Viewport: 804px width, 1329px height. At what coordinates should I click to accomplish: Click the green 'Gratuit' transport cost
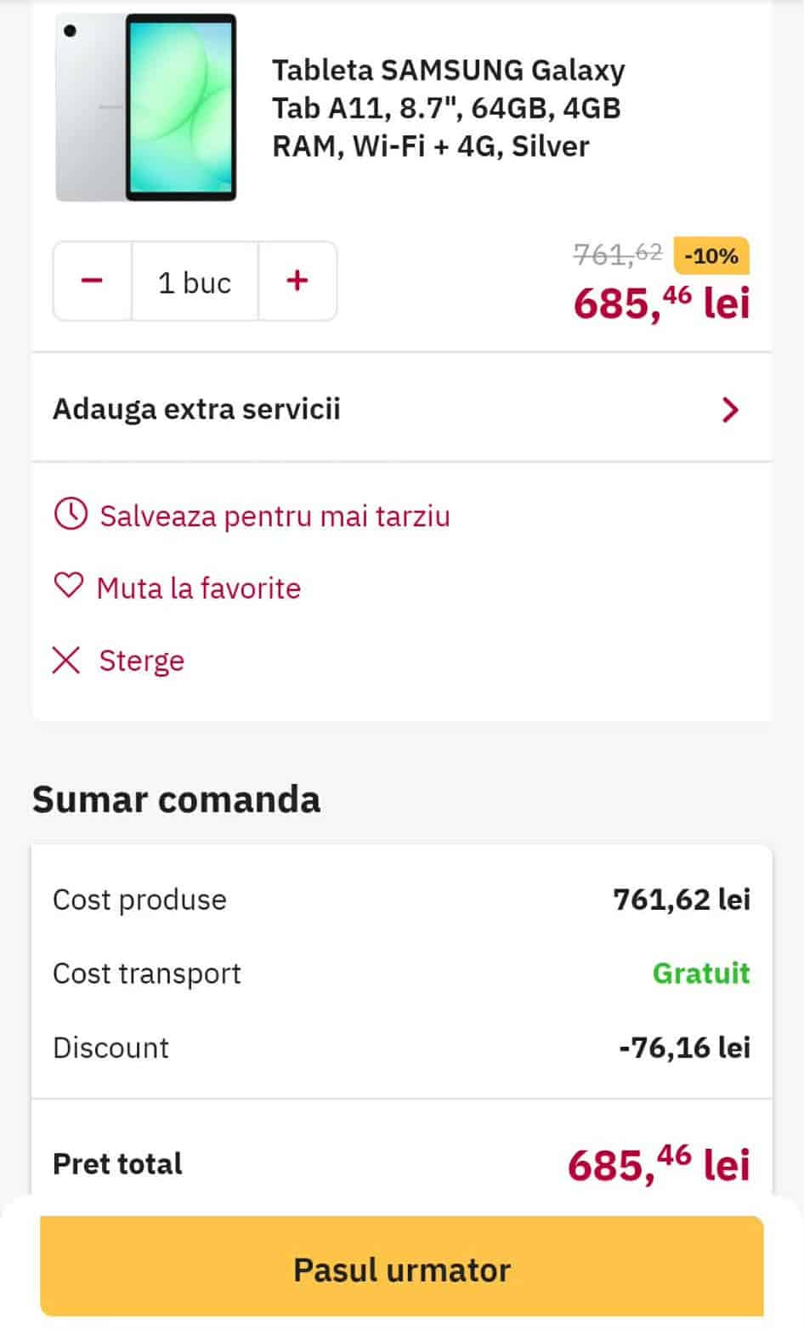701,973
